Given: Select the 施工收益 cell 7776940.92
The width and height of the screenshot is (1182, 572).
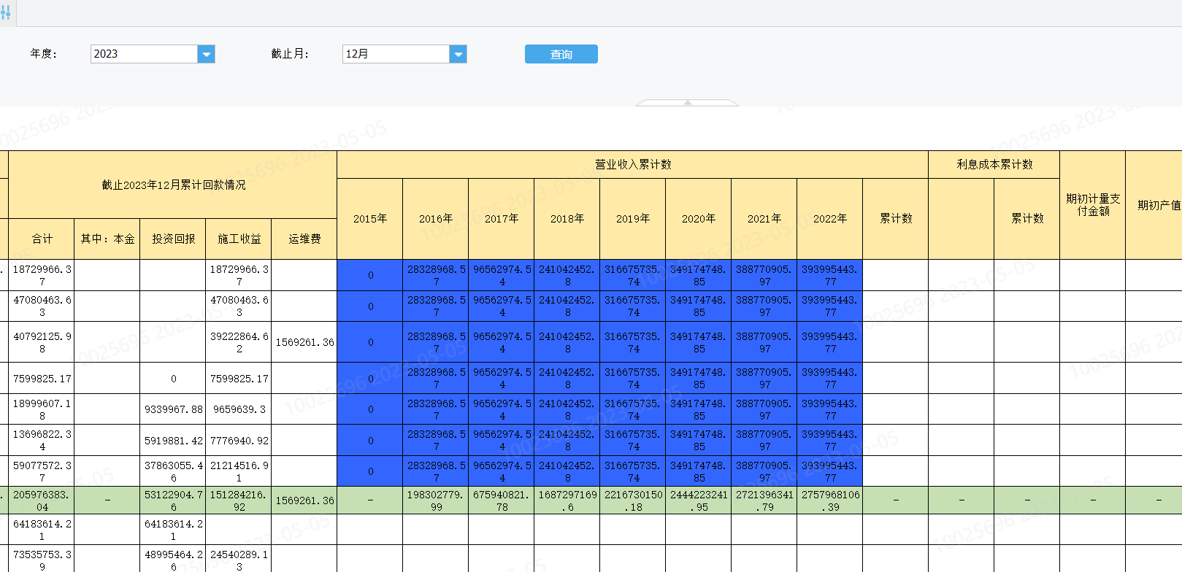Looking at the screenshot, I should (x=239, y=441).
